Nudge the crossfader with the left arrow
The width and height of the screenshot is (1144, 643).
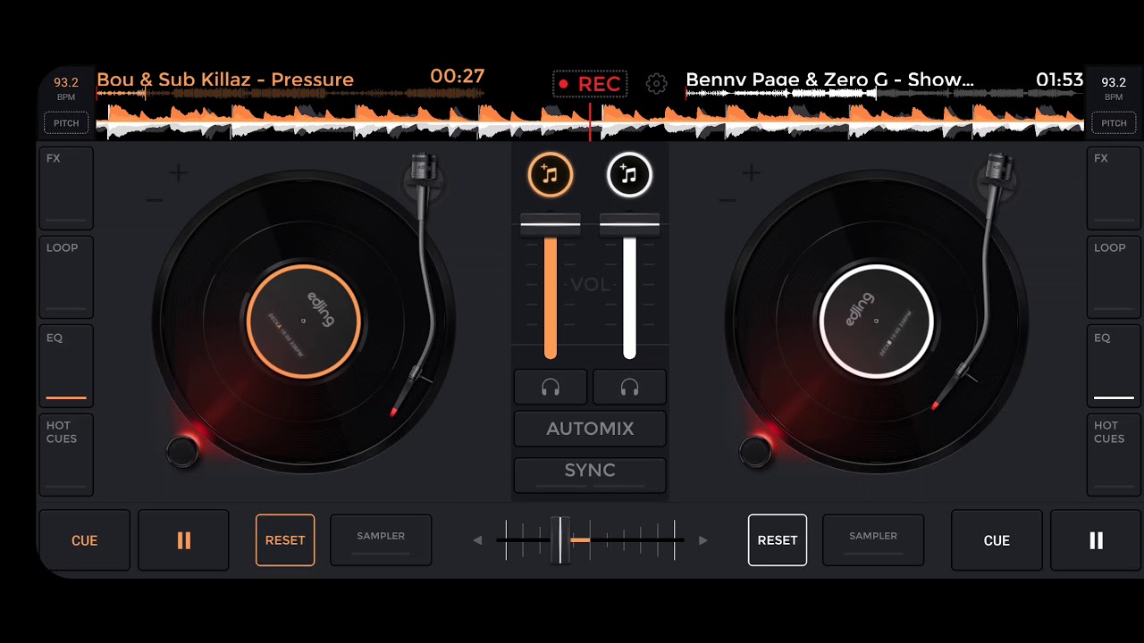pos(477,540)
